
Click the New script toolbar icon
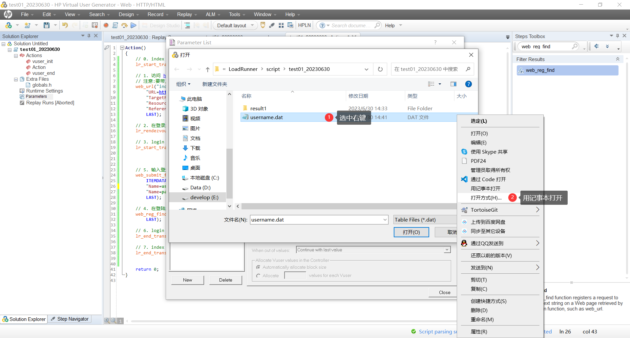[x=28, y=25]
